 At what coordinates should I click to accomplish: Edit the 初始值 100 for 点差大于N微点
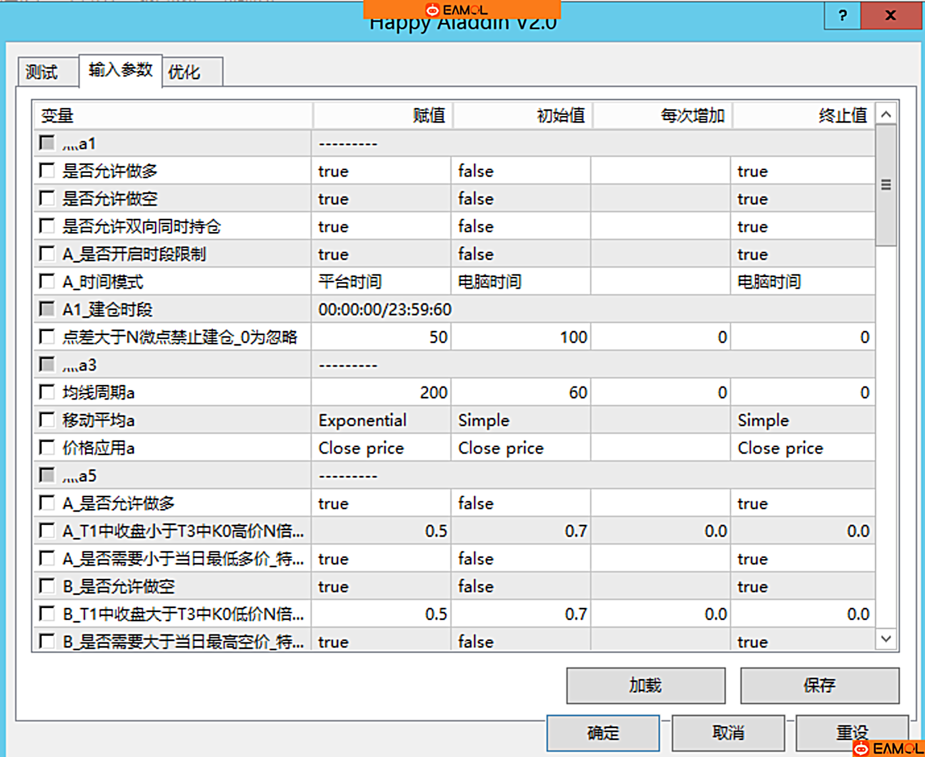click(521, 337)
